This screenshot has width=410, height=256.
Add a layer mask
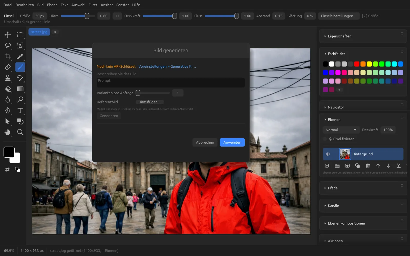click(x=347, y=166)
